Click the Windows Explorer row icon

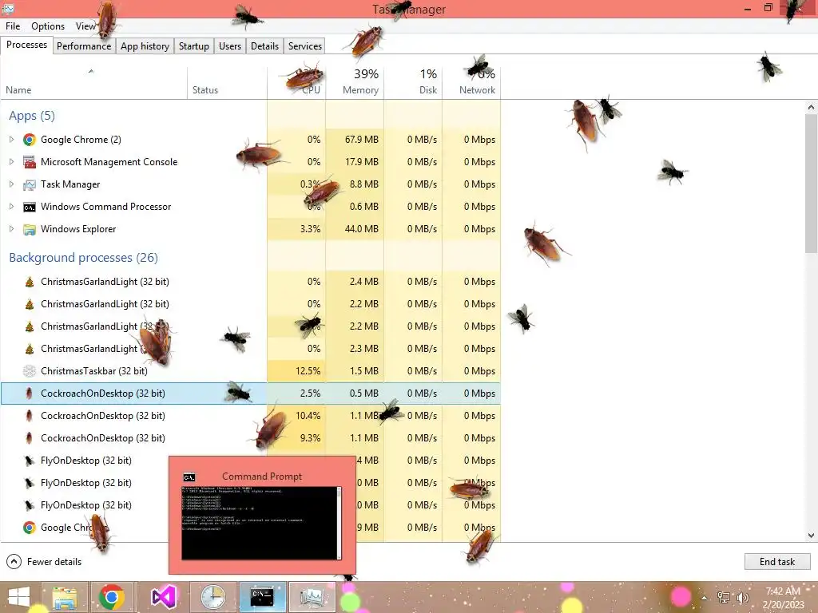[30, 229]
